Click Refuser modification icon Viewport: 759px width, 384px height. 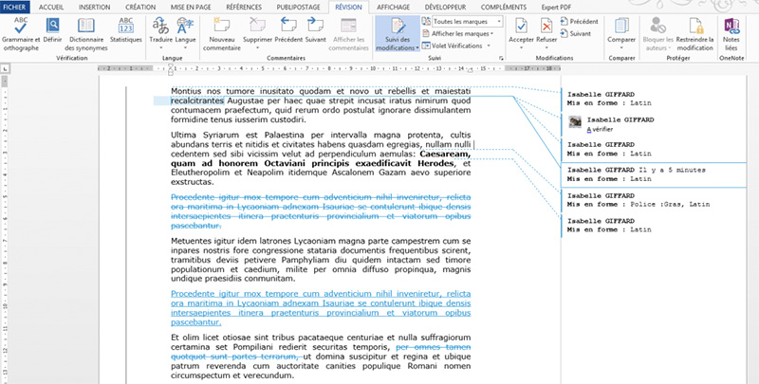546,31
